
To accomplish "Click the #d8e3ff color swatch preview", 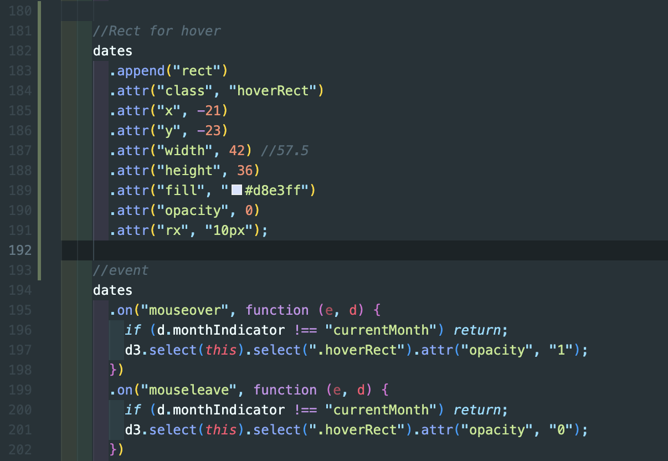I will pos(237,191).
